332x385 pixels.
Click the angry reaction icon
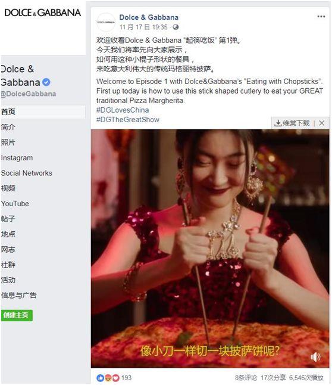(108, 378)
